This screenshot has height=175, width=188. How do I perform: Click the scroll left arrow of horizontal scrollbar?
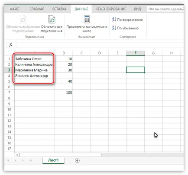(x=17, y=155)
